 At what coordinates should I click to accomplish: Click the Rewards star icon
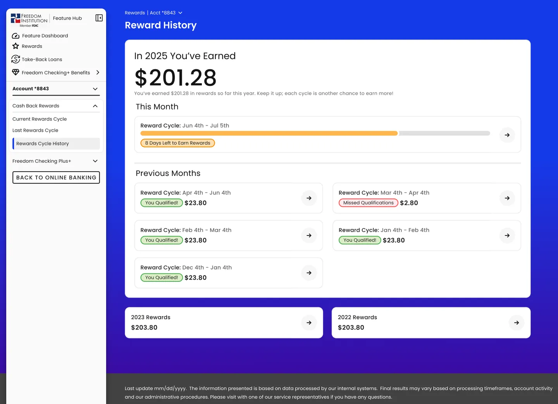pos(15,46)
